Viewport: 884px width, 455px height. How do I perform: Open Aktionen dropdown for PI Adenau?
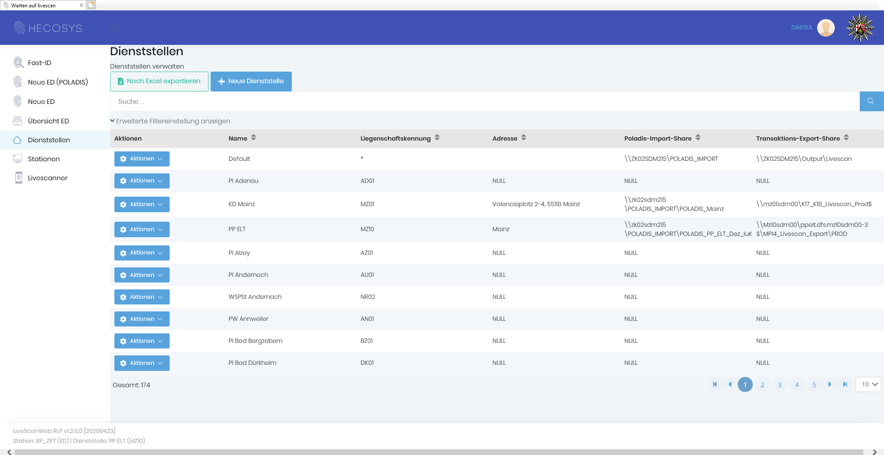142,181
